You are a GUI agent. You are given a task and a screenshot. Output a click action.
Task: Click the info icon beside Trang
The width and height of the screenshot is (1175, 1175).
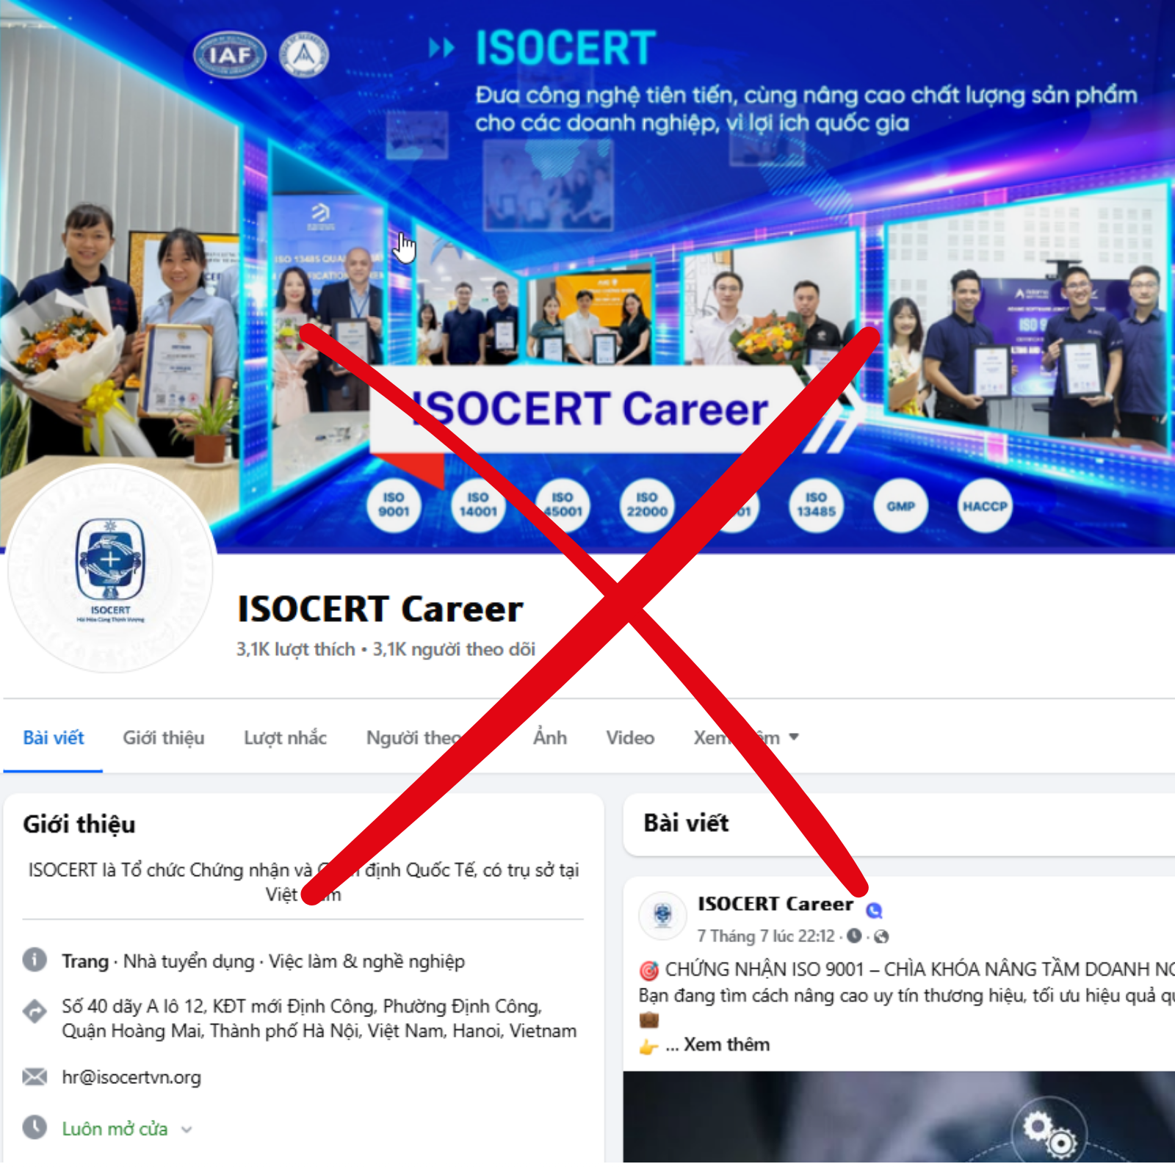tap(35, 959)
